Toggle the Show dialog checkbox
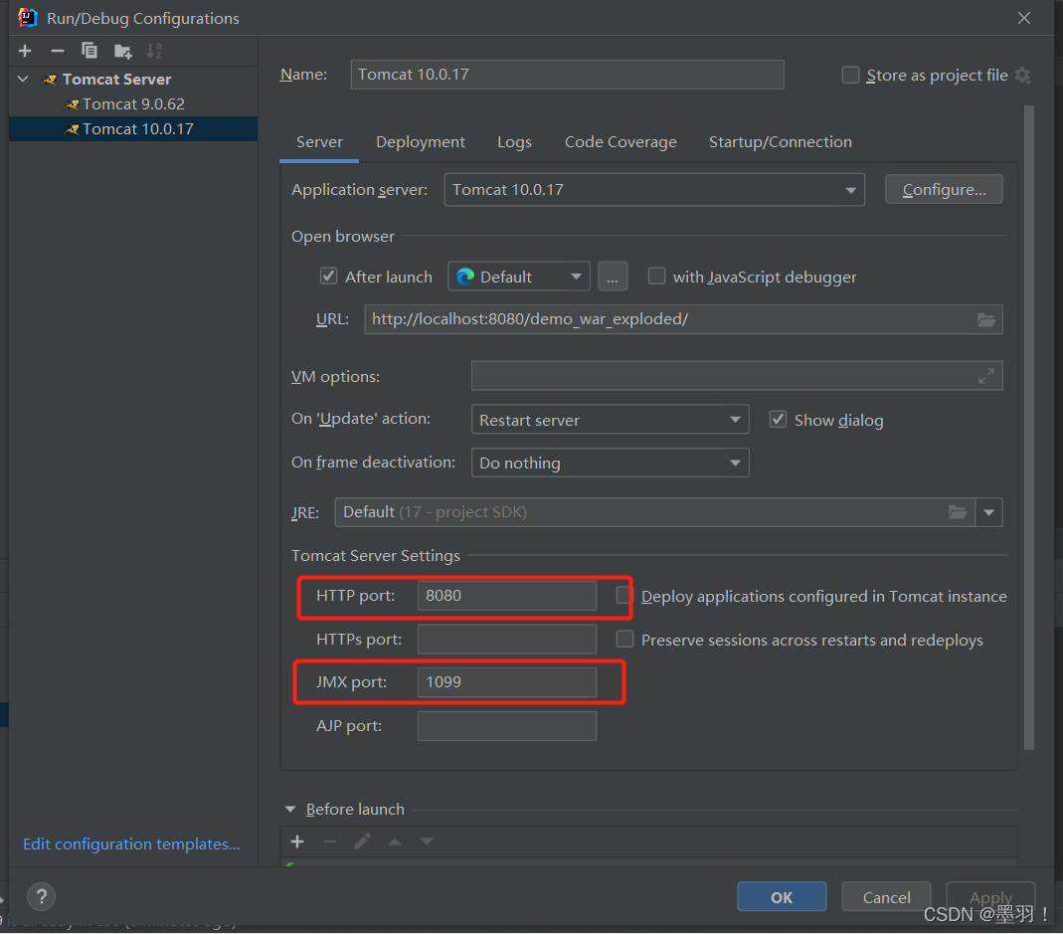Viewport: 1063px width, 934px height. tap(779, 419)
